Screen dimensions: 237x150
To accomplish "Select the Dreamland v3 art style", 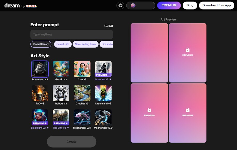I will click(x=40, y=69).
